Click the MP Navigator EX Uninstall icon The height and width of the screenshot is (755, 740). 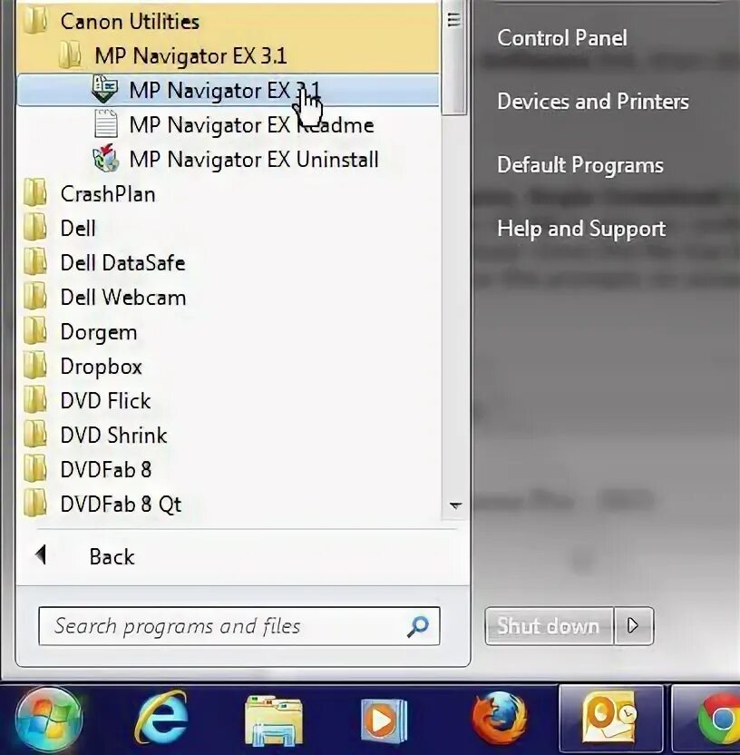pyautogui.click(x=106, y=159)
